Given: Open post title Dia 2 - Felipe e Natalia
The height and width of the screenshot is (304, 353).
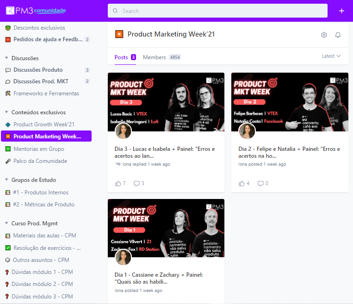Looking at the screenshot, I should pyautogui.click(x=289, y=152).
